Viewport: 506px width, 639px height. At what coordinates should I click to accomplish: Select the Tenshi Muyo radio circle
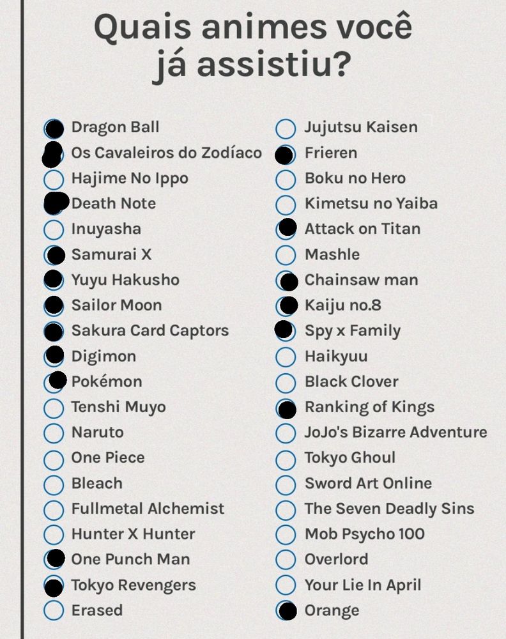click(54, 408)
